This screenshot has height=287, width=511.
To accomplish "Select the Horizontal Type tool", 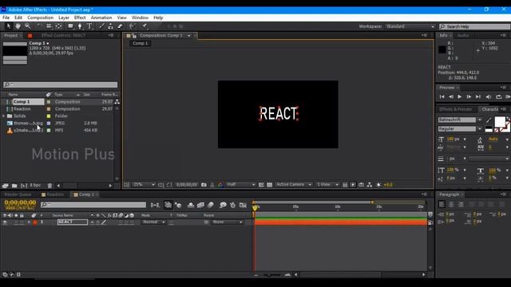I will [89, 26].
